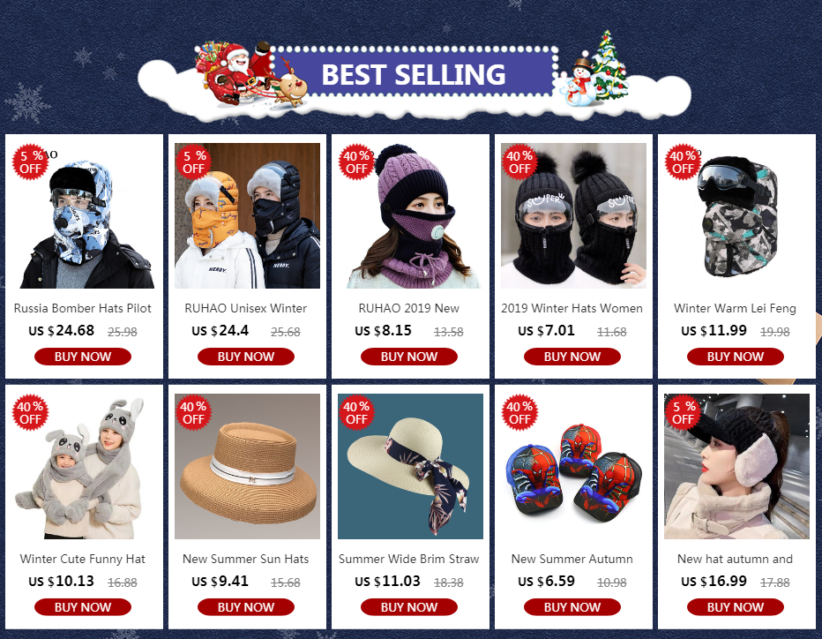Buy the $11.99 Winter Warm Lei Feng hat
822x639 pixels.
[x=735, y=357]
